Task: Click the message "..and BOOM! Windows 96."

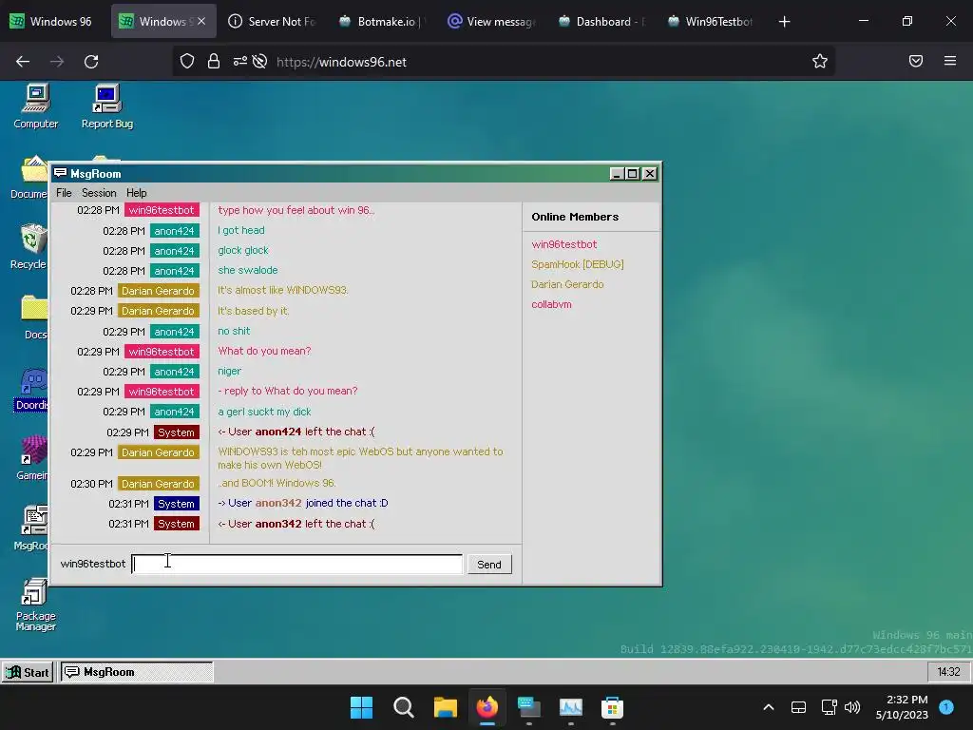Action: (277, 483)
